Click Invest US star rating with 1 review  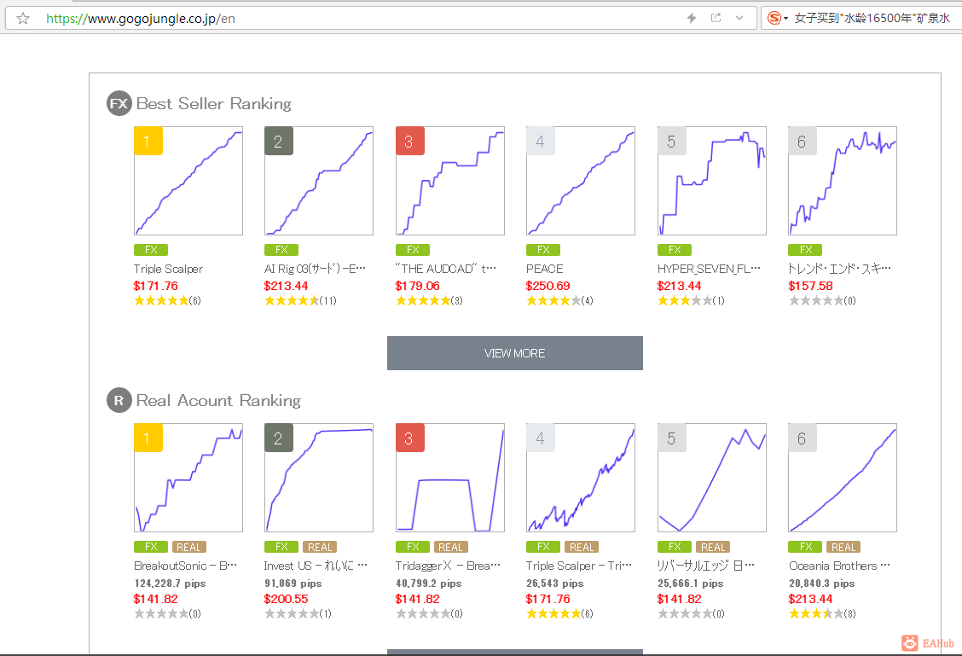pyautogui.click(x=298, y=613)
